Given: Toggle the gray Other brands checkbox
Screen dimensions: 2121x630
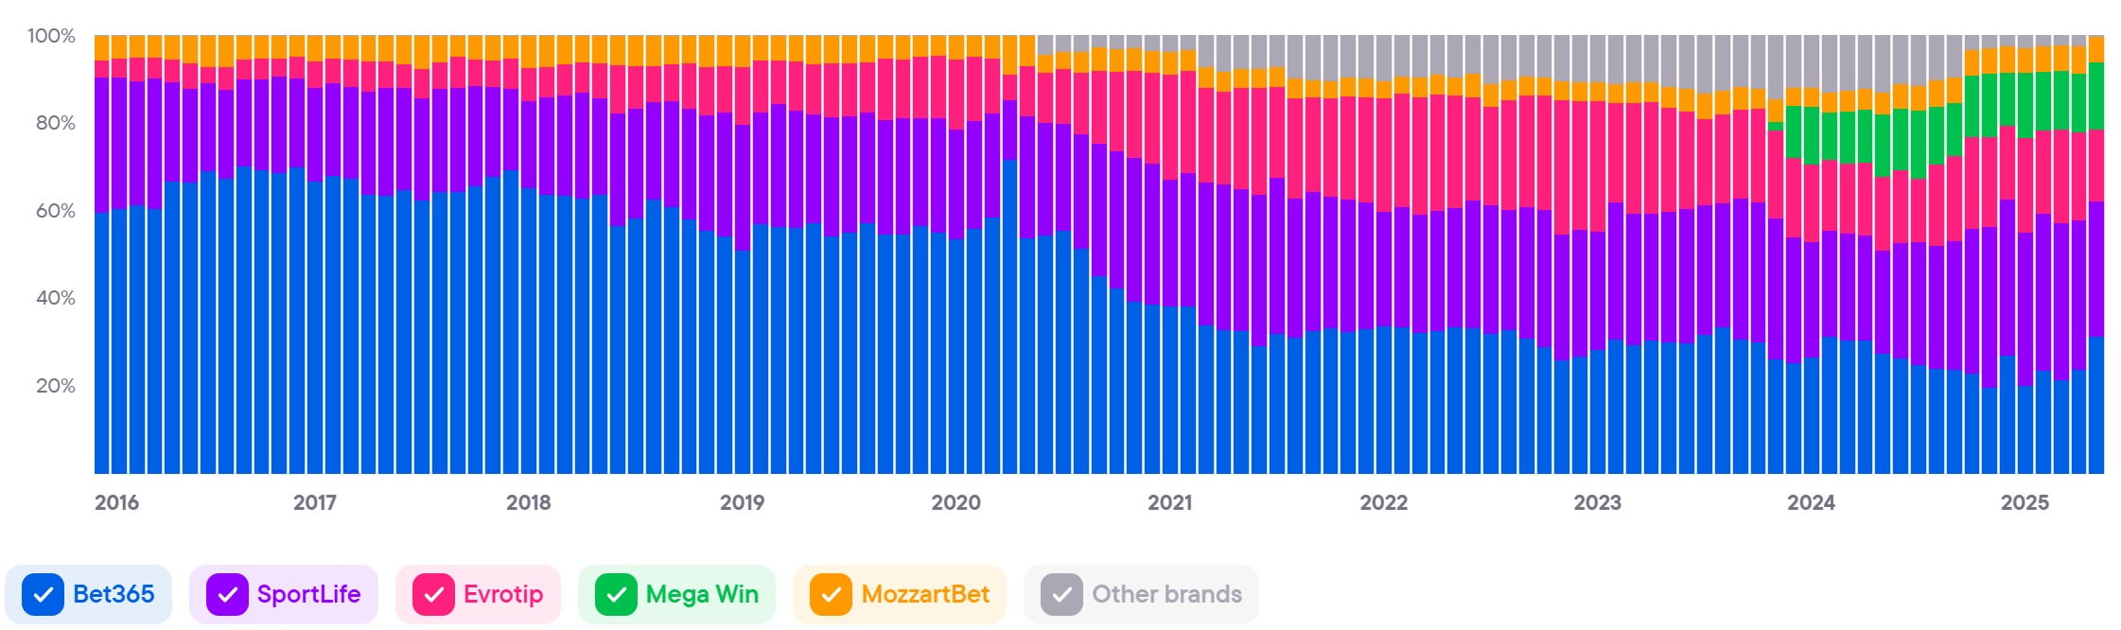Looking at the screenshot, I should coord(1061,595).
